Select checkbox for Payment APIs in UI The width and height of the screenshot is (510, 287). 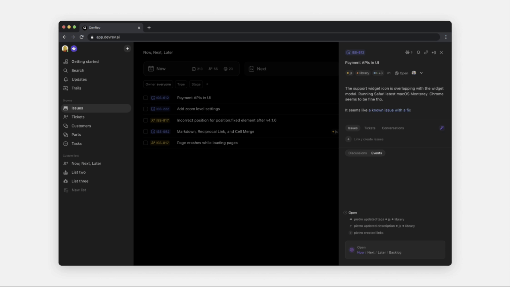pos(145,98)
